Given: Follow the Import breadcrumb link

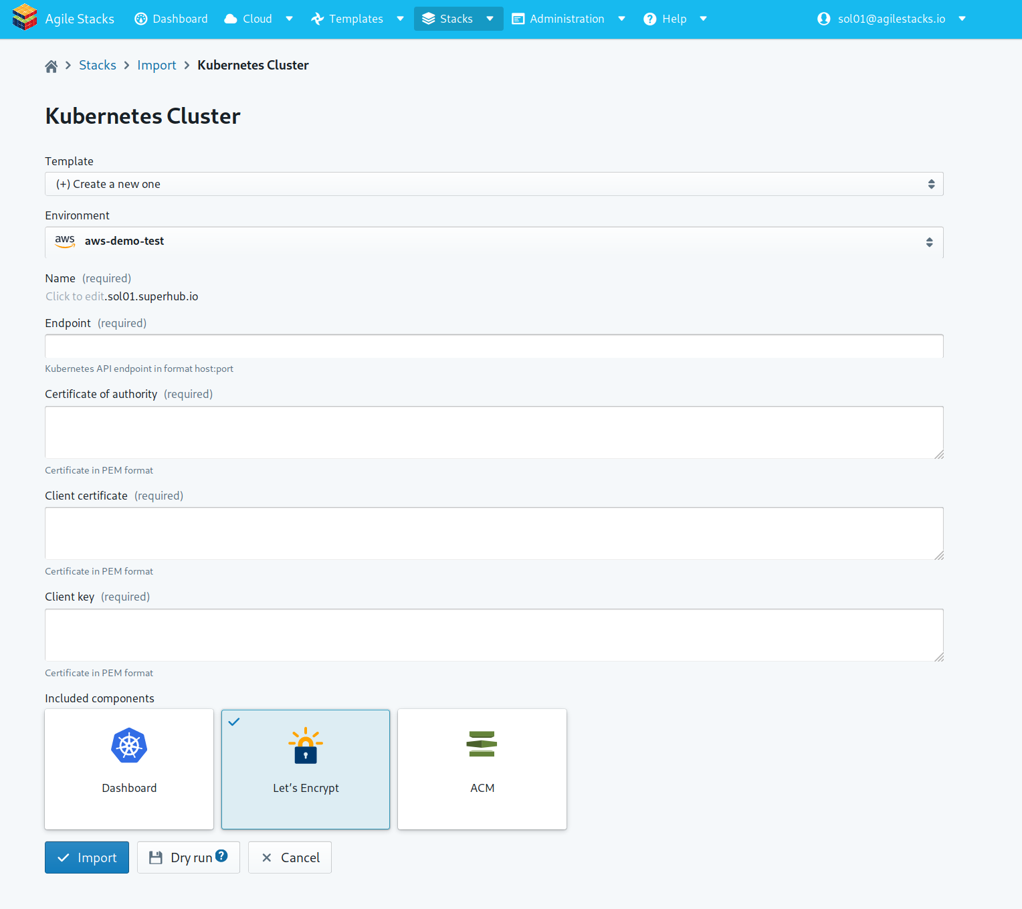Looking at the screenshot, I should 157,65.
